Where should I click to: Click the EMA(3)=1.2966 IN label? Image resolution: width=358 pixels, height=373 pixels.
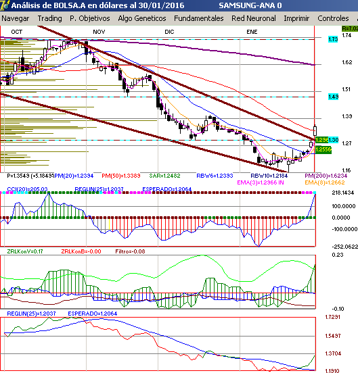click(x=261, y=182)
